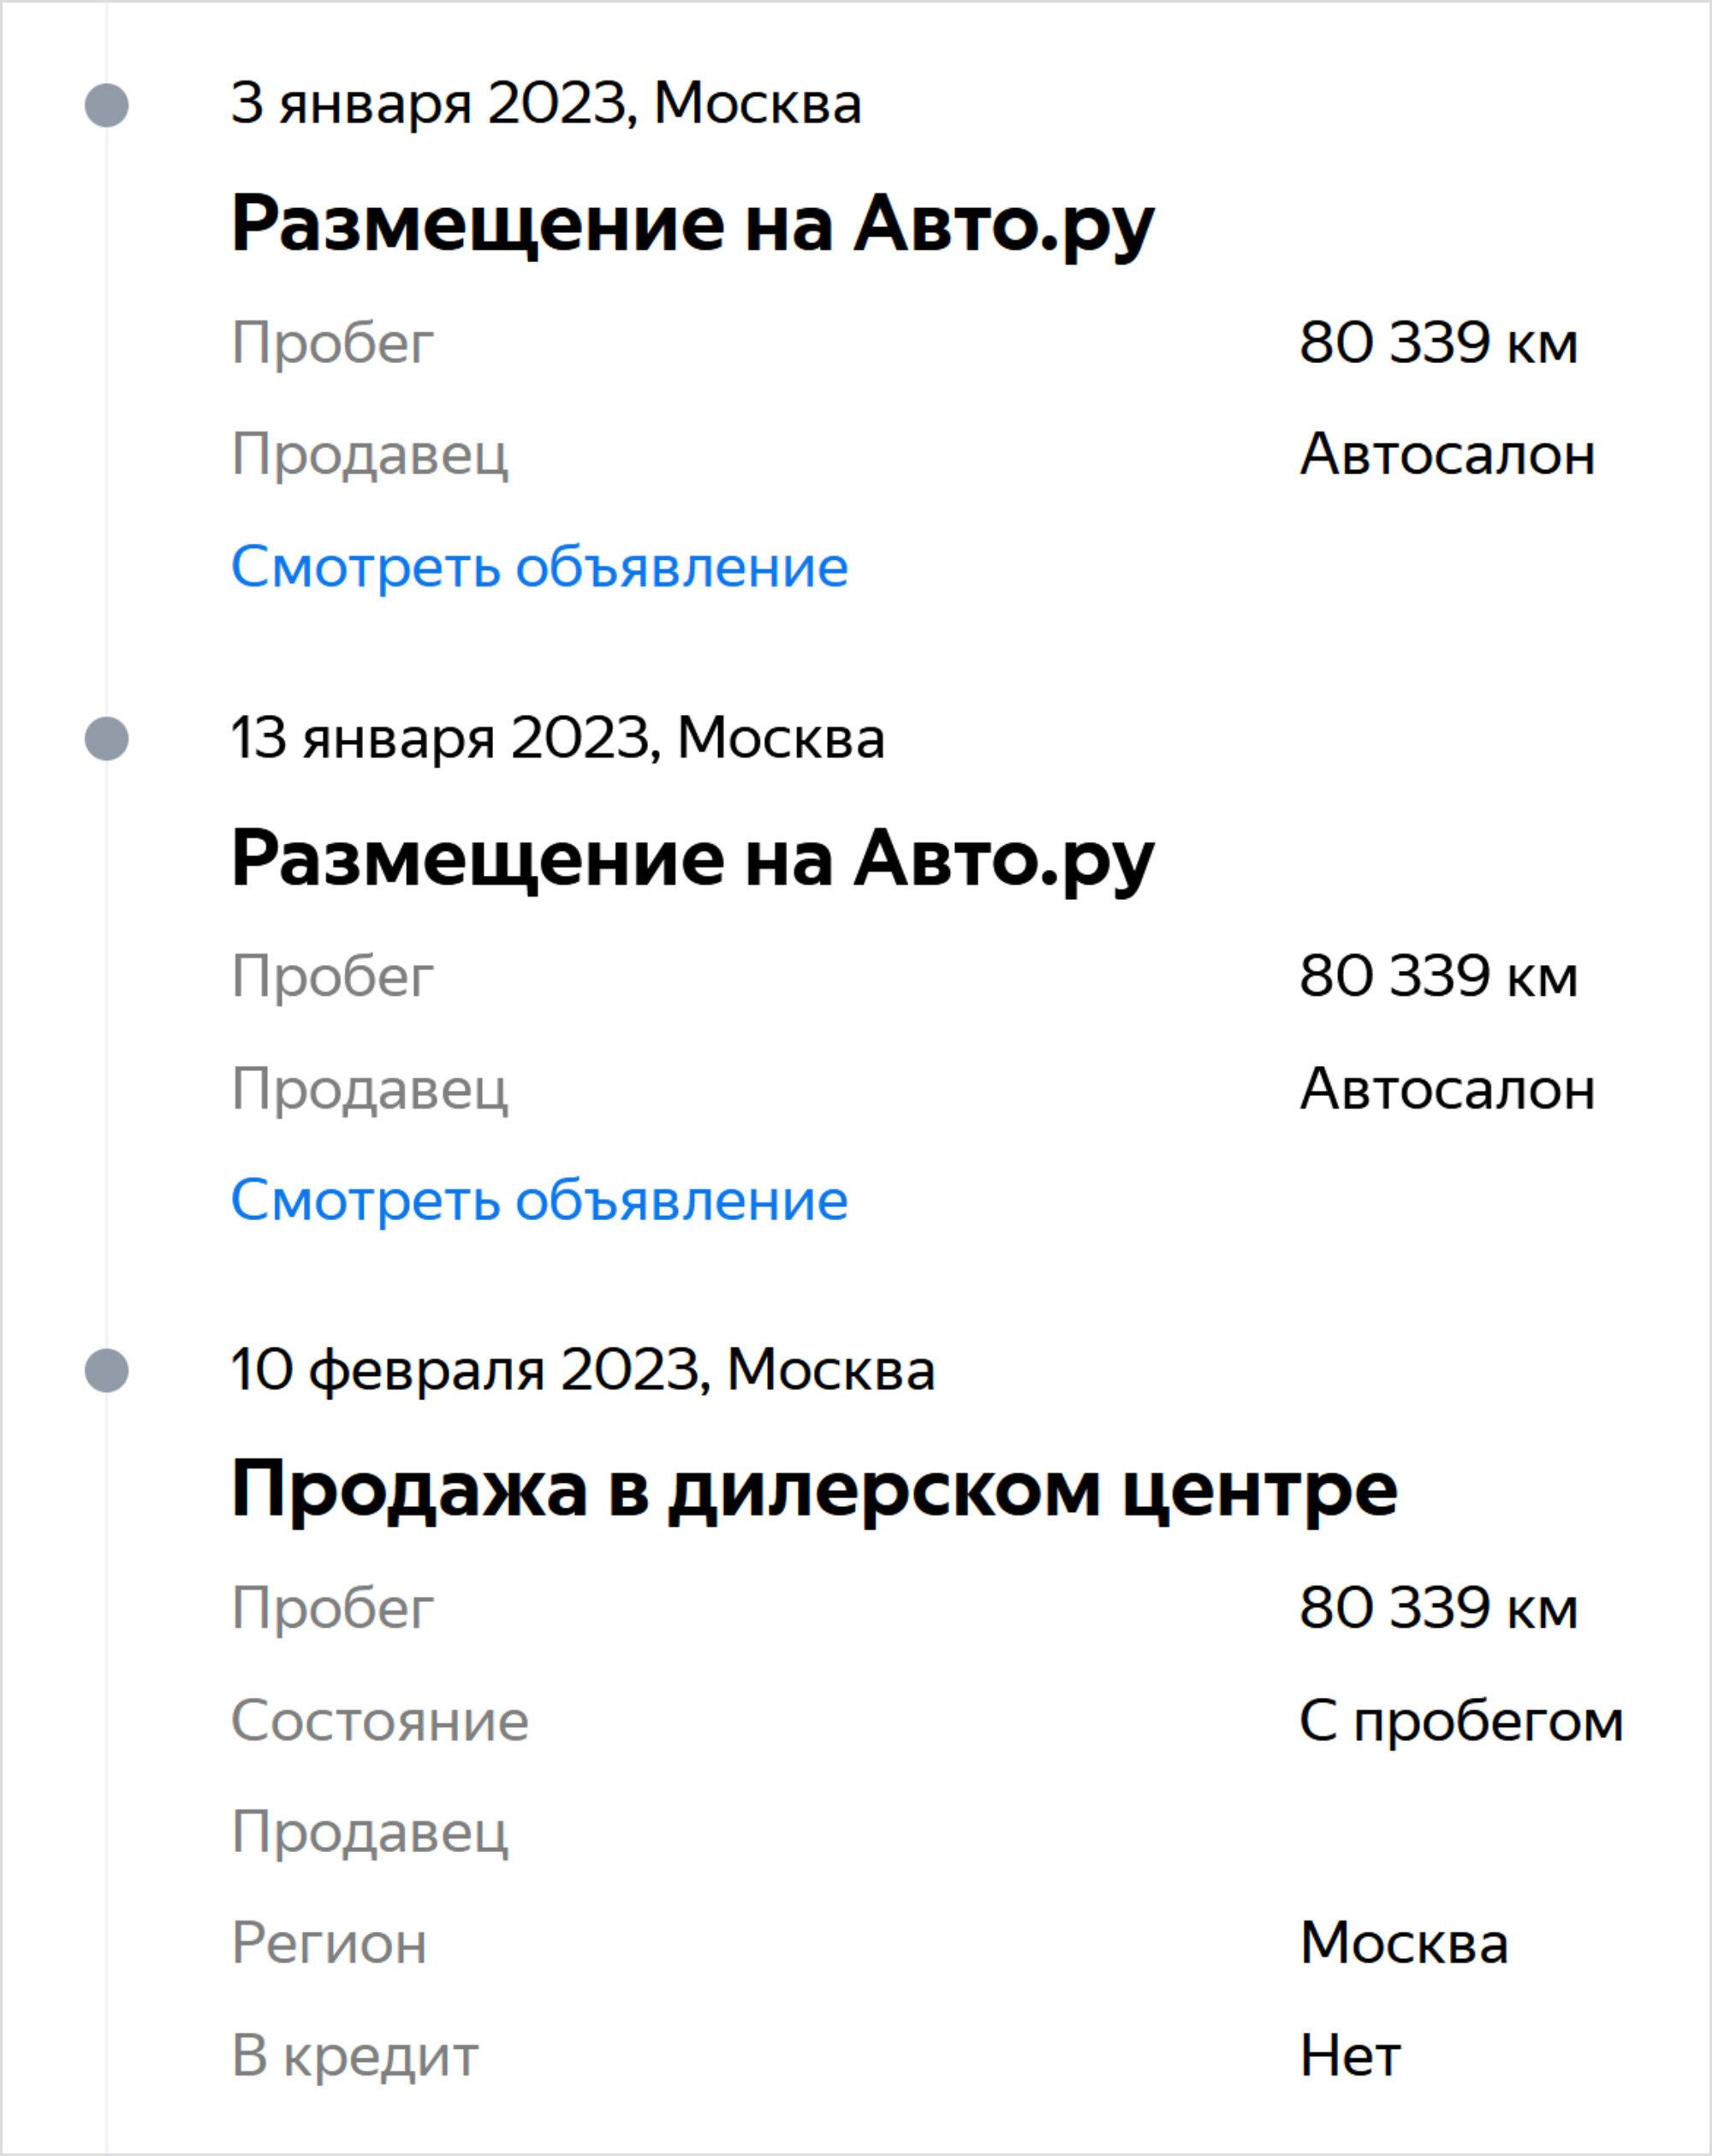1712x2156 pixels.
Task: Click the С пробегом condition value
Action: [1461, 1722]
